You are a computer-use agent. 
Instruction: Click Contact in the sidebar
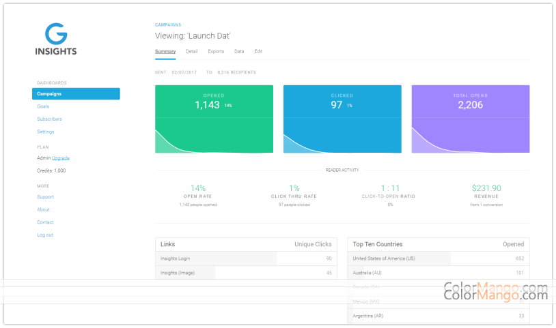pyautogui.click(x=45, y=222)
